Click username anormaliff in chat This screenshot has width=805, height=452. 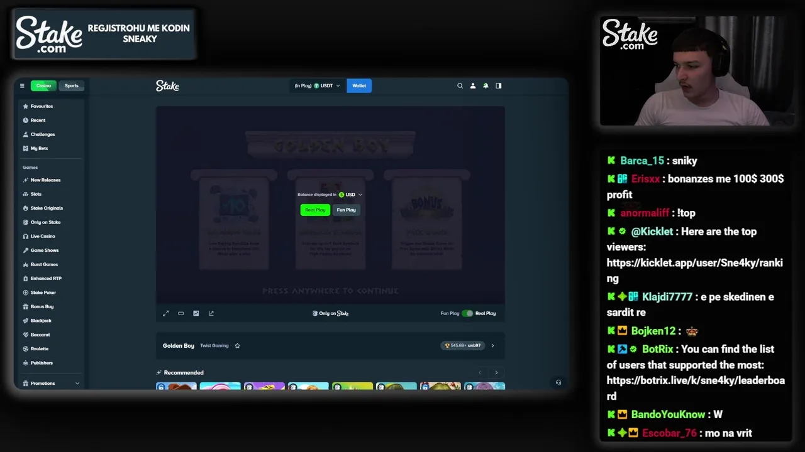tap(645, 213)
